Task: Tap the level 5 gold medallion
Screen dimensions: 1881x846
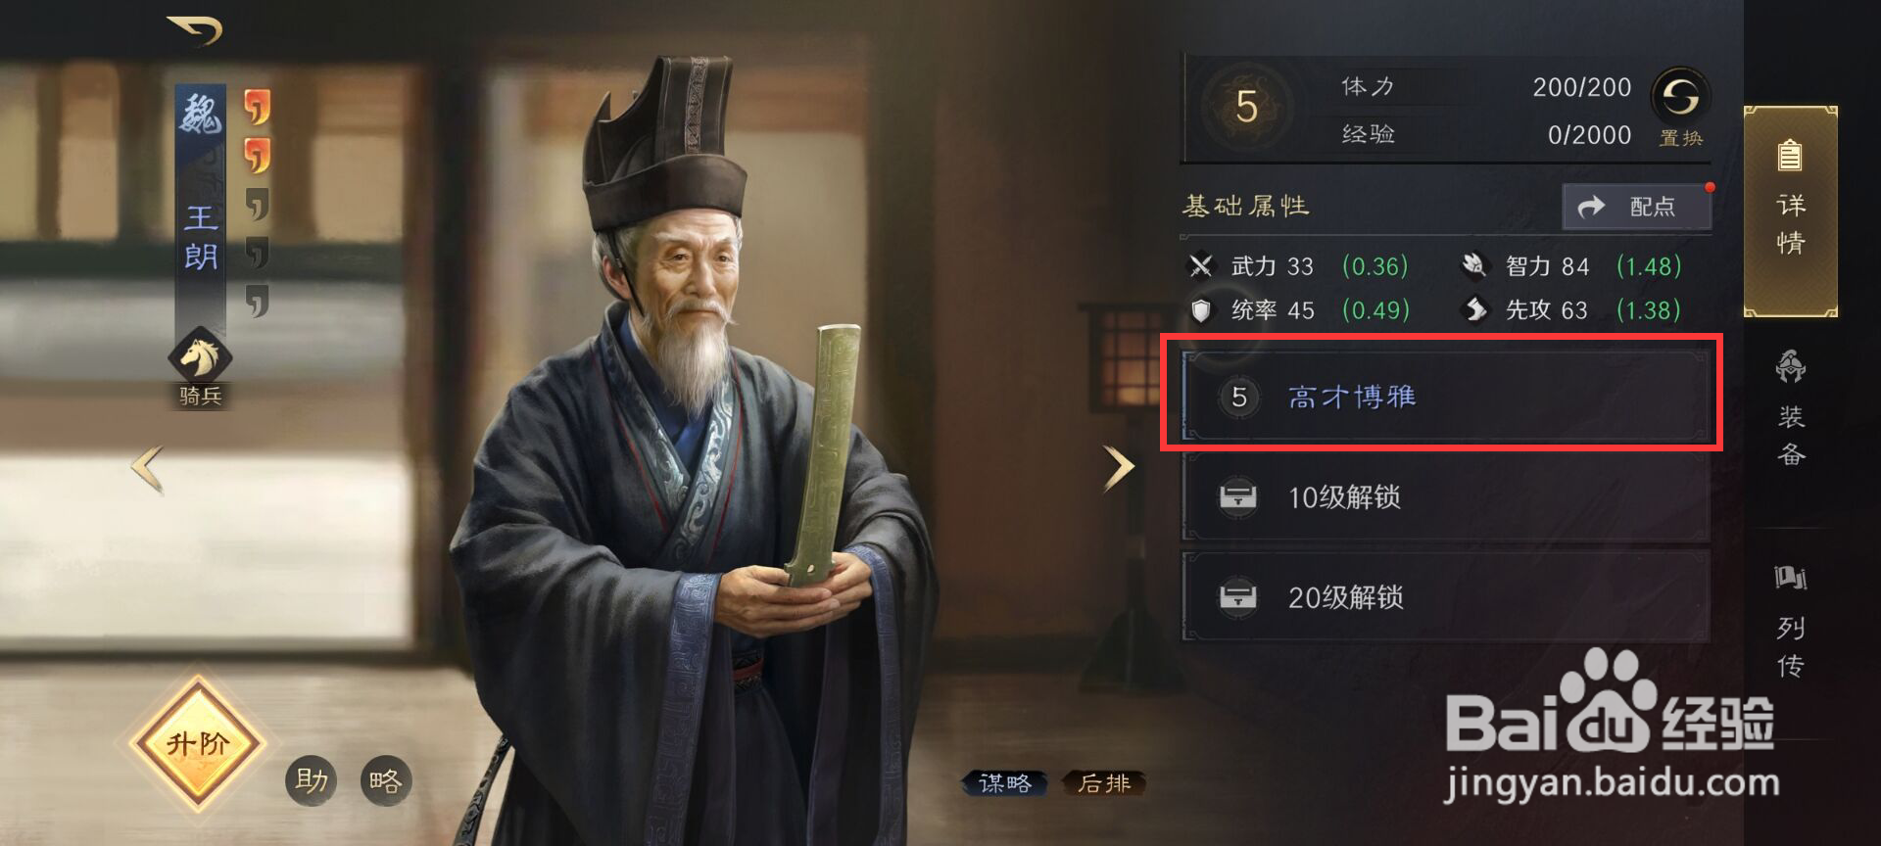Action: click(x=1246, y=106)
